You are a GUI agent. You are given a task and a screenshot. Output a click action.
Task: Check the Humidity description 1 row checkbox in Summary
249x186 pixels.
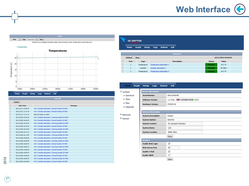[123, 68]
